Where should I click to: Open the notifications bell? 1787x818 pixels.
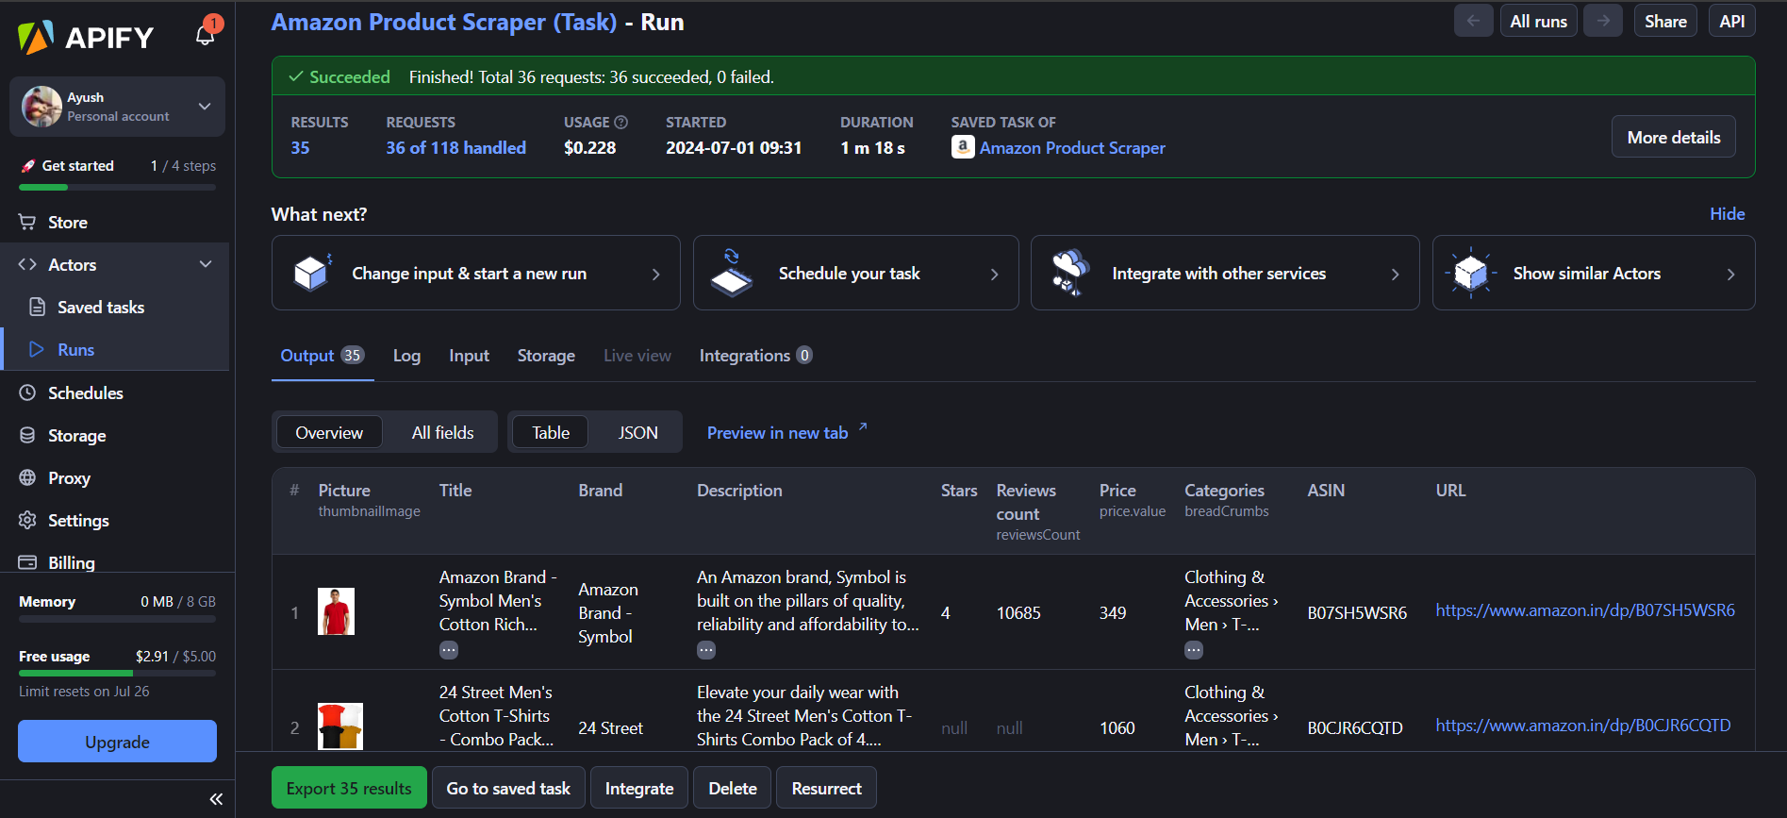click(x=206, y=35)
